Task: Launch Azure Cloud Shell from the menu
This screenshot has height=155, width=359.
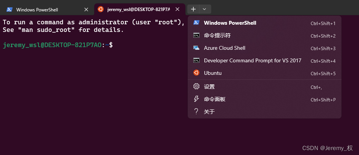Action: [x=264, y=48]
